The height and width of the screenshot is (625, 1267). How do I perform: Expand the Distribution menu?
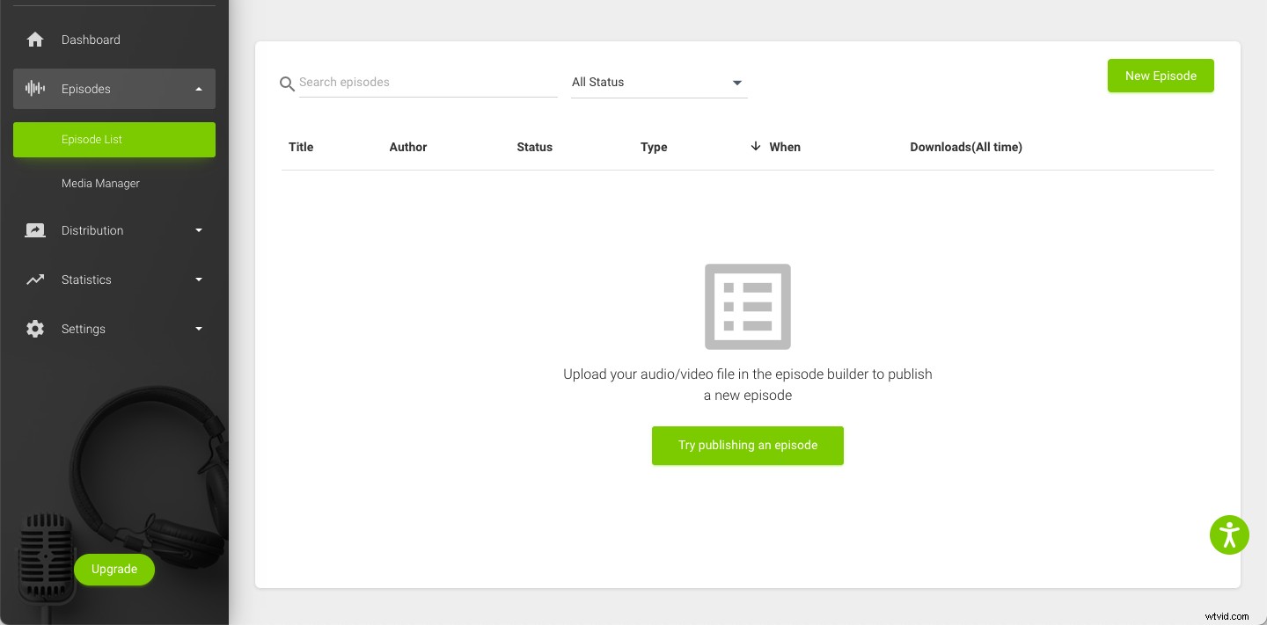(x=199, y=230)
